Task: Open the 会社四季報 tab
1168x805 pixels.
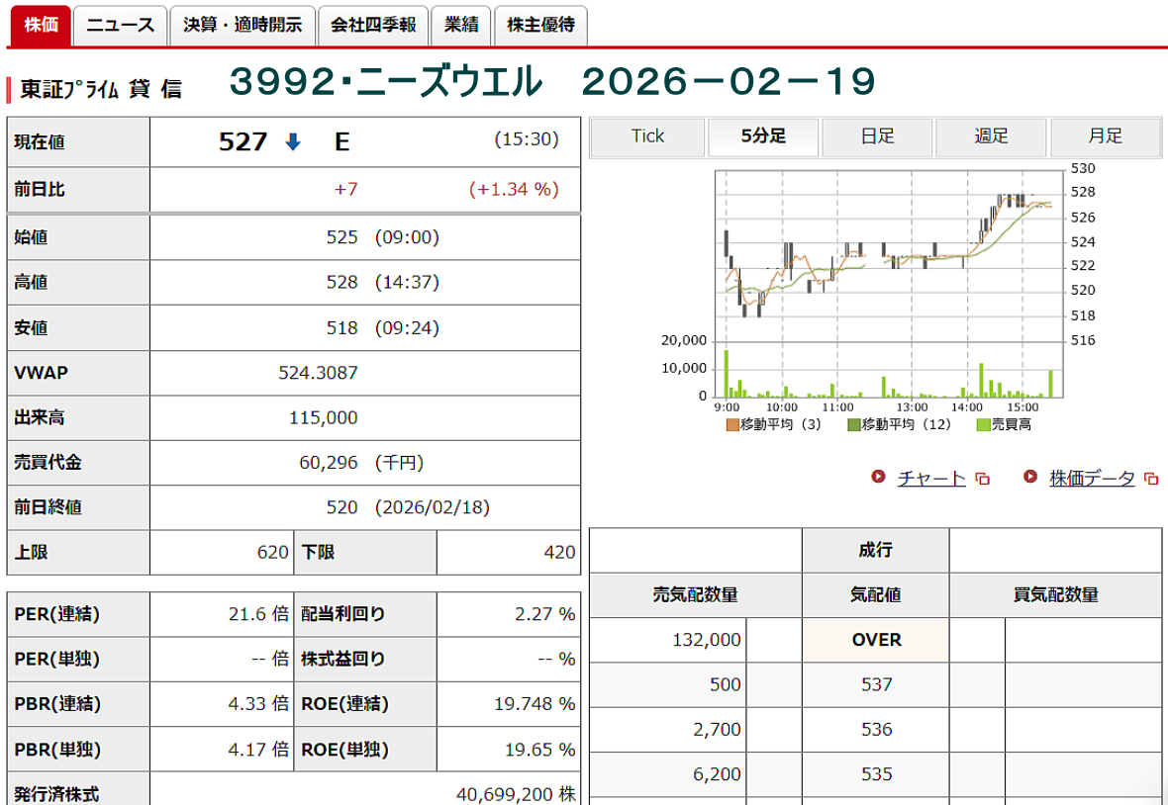Action: pyautogui.click(x=373, y=26)
